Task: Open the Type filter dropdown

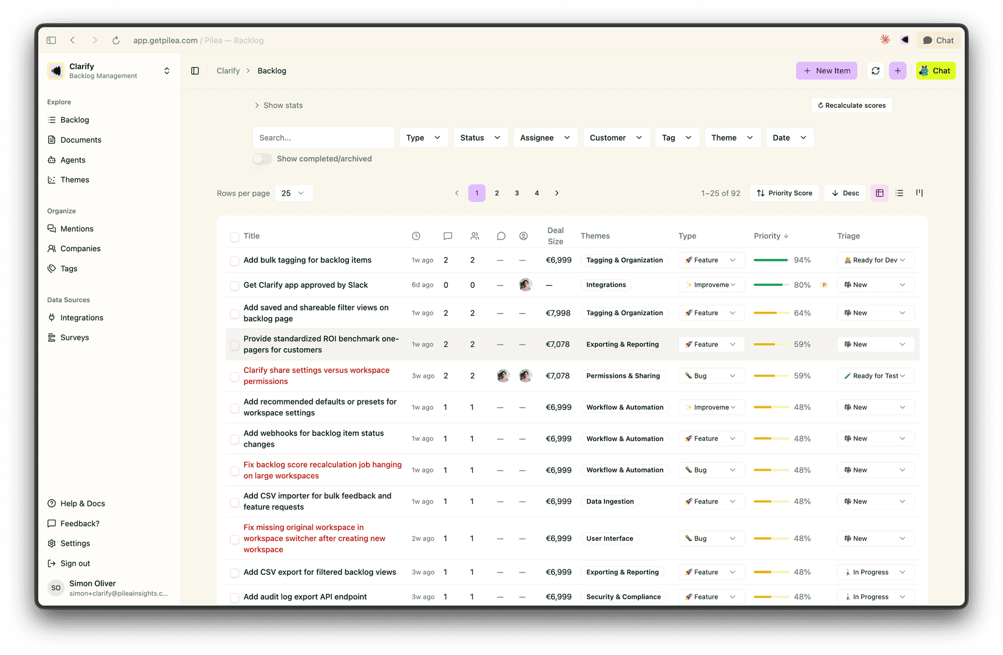Action: coord(424,138)
